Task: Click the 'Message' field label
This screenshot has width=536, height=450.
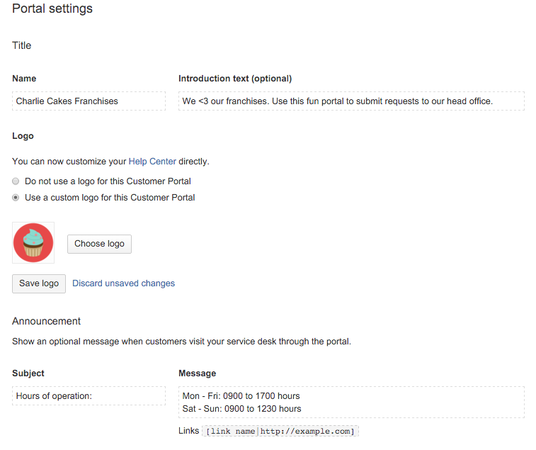Action: coord(198,373)
